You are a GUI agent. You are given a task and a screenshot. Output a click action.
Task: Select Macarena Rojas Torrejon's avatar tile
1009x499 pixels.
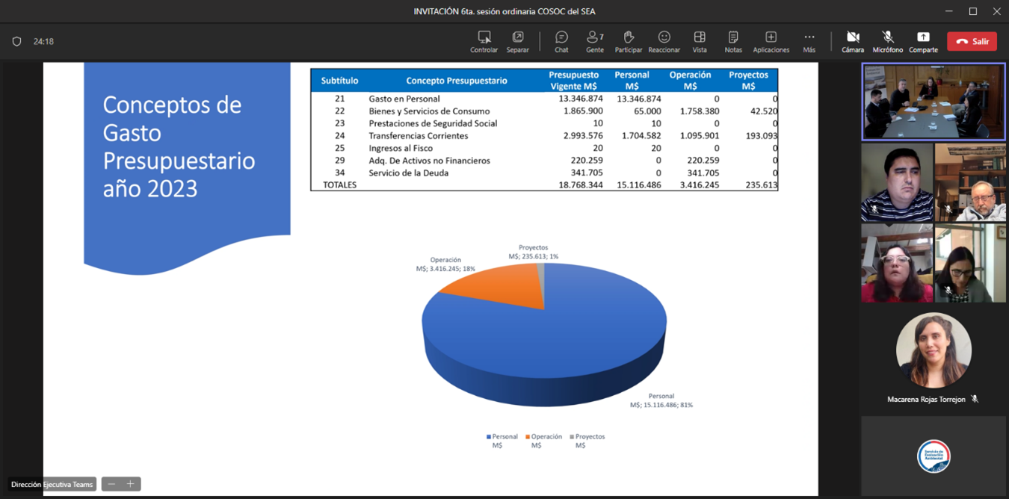click(934, 351)
